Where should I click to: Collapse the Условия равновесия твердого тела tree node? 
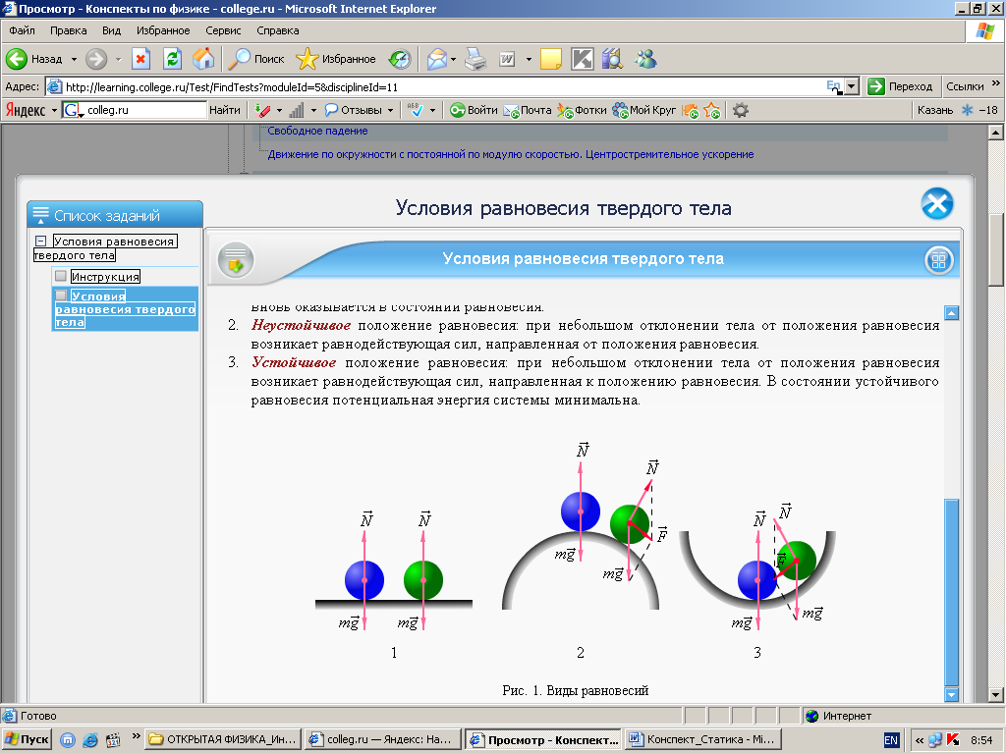click(40, 242)
